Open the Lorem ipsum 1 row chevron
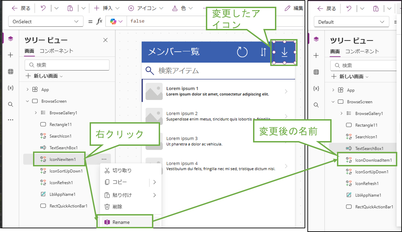Image resolution: width=402 pixels, height=232 pixels. coord(286,91)
